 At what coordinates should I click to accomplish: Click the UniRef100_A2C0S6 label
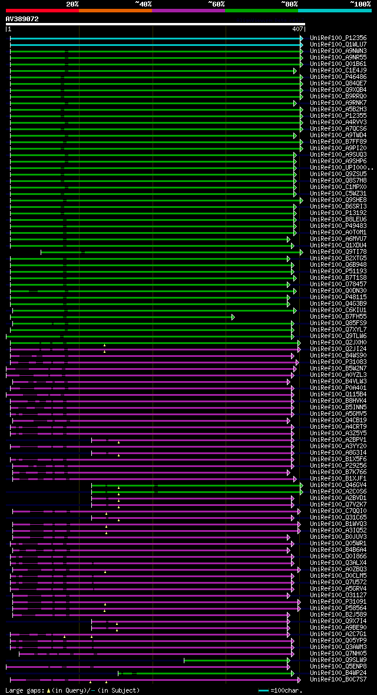pyautogui.click(x=338, y=492)
